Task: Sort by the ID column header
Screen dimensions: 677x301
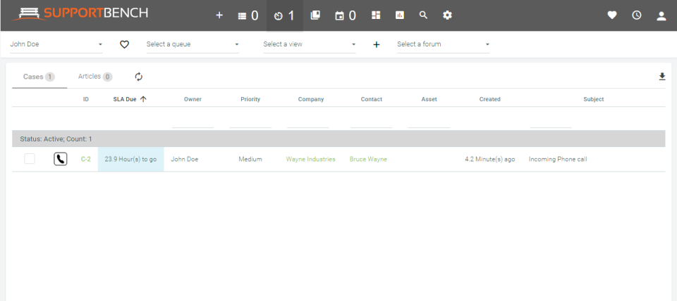Action: click(86, 99)
